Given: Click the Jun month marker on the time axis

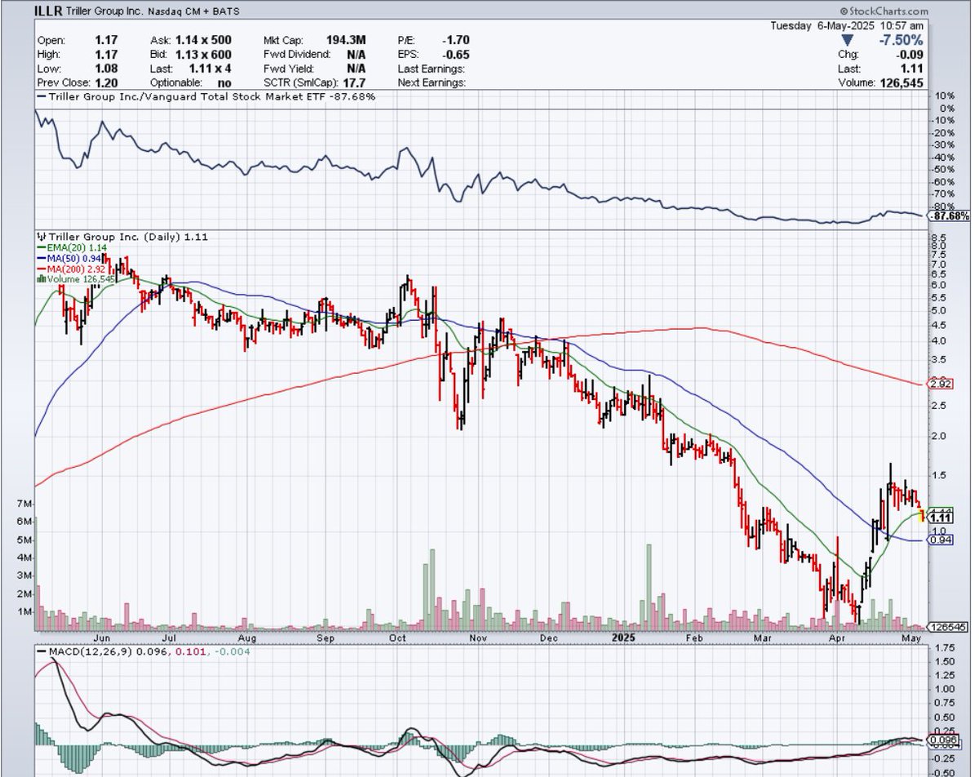Looking at the screenshot, I should 102,639.
